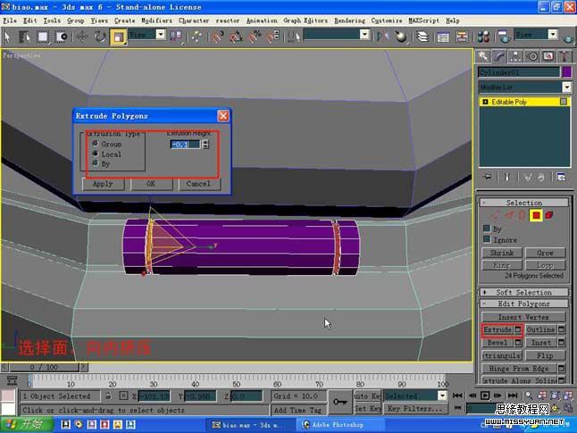The width and height of the screenshot is (577, 433).
Task: Click Apply in Extrude Polygons dialog
Action: tap(103, 184)
